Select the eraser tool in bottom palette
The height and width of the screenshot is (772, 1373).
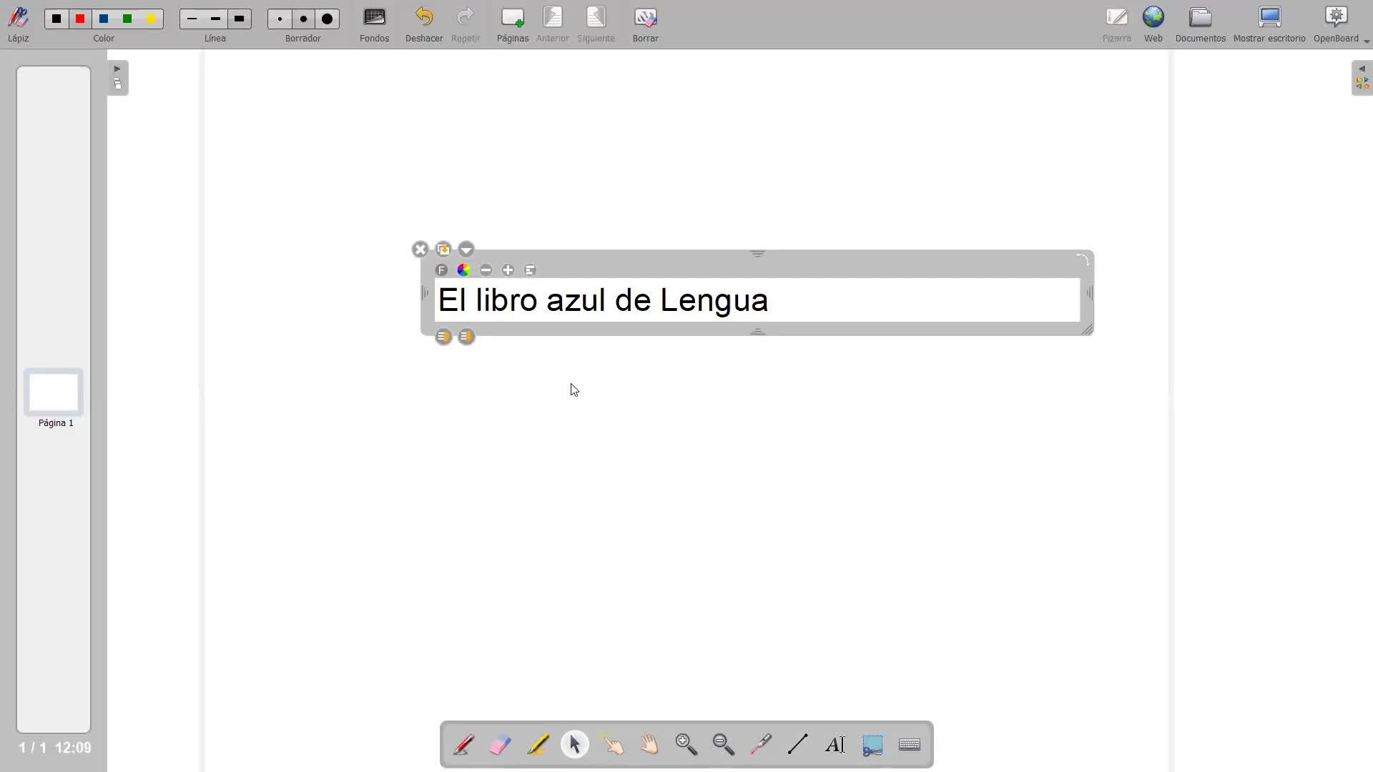tap(501, 745)
